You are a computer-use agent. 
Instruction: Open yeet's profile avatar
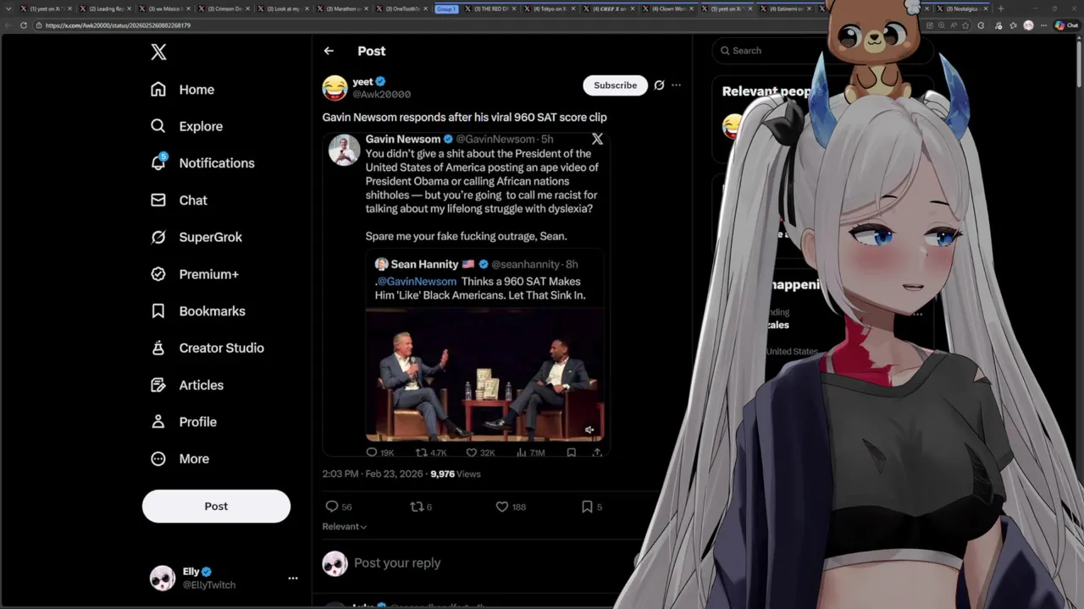point(335,87)
